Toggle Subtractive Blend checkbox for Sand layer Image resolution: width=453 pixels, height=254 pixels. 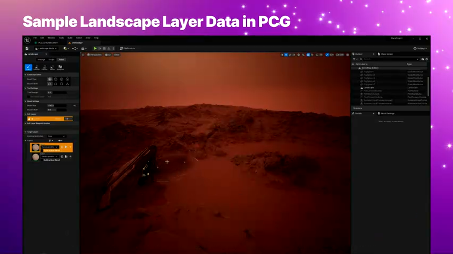(42, 160)
